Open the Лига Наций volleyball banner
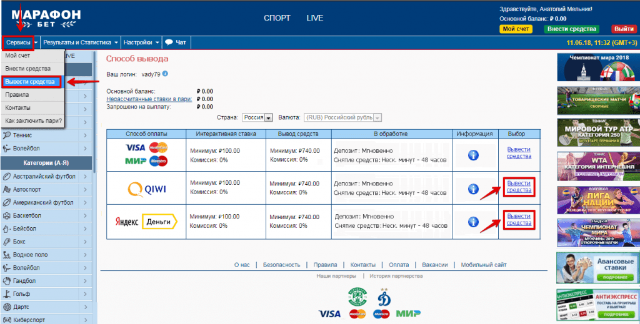640x324 pixels. [598, 200]
